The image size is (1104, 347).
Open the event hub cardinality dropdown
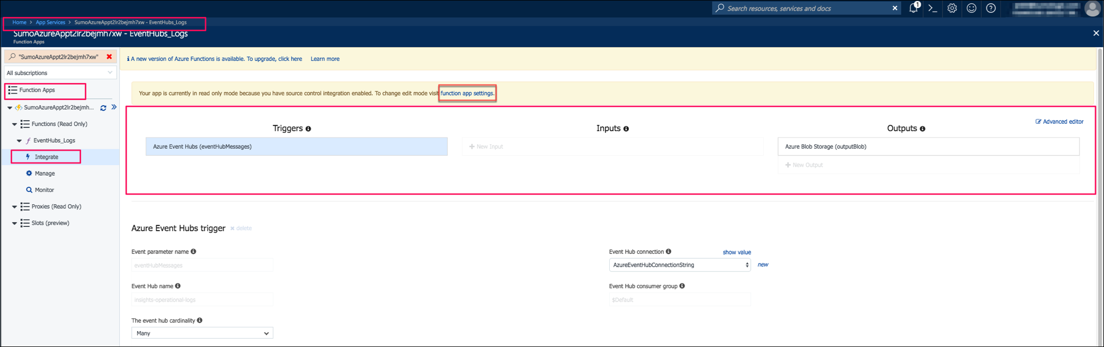tap(202, 333)
